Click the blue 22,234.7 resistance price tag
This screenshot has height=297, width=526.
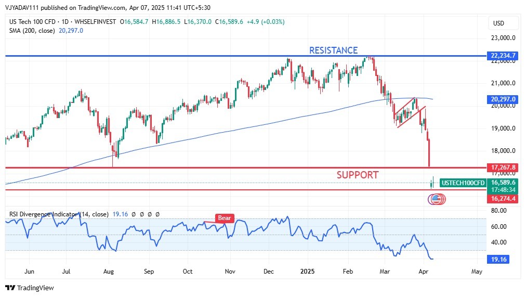coord(502,56)
